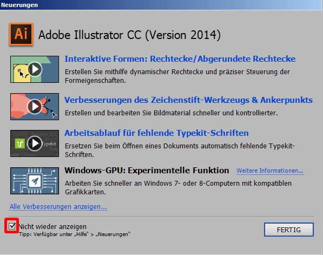The width and height of the screenshot is (323, 255).
Task: Click the Windows-GPU: Experimentelle Funktion heading
Action: [x=147, y=171]
